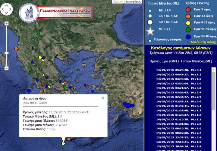Viewport: 217px width, 151px height.
Task: Click the zoom slider handle
Action: (6, 53)
